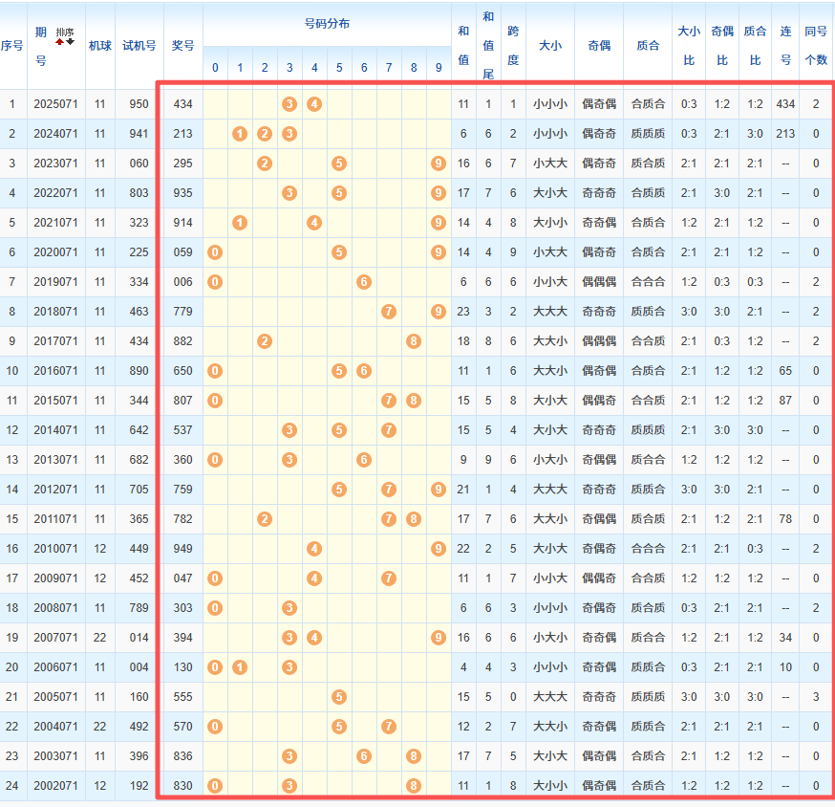The height and width of the screenshot is (807, 835).
Task: Click orange ball 4 in row 2010071
Action: tap(314, 549)
